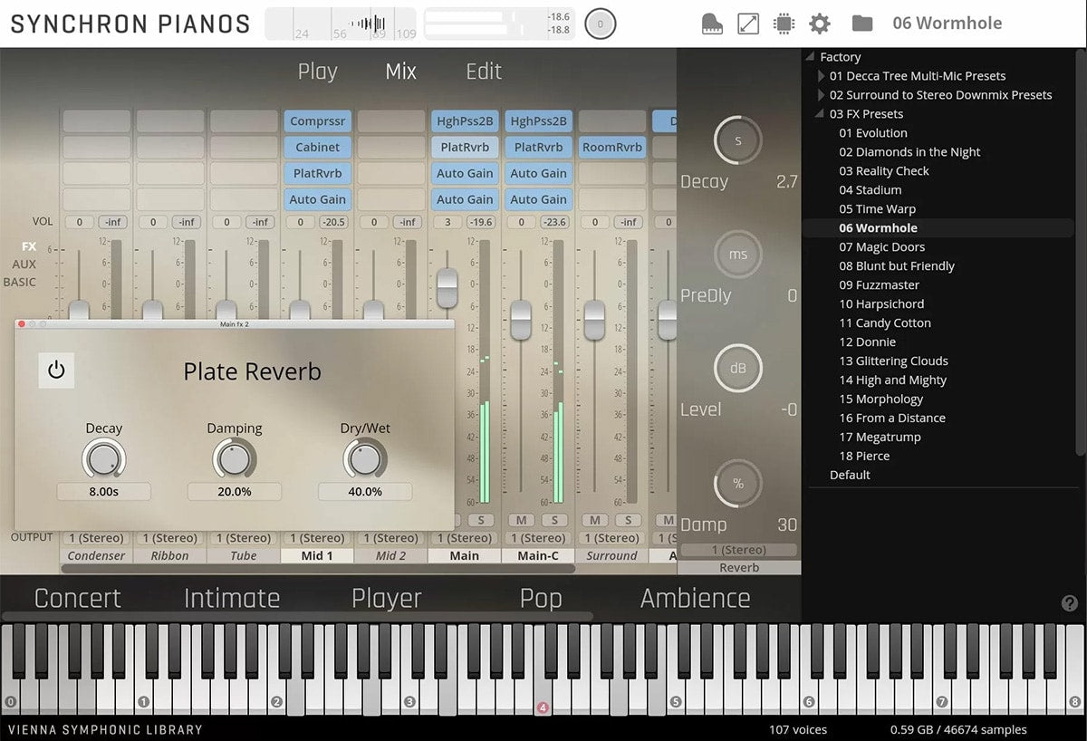Screen dimensions: 1087x741
Task: Click the Decay seconds knob in Reverb panel
Action: tap(737, 140)
